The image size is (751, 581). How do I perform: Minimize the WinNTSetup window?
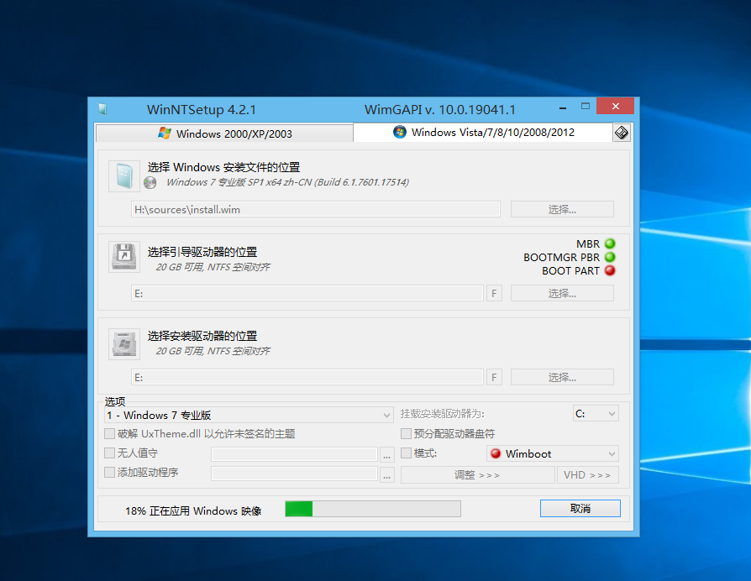click(563, 108)
